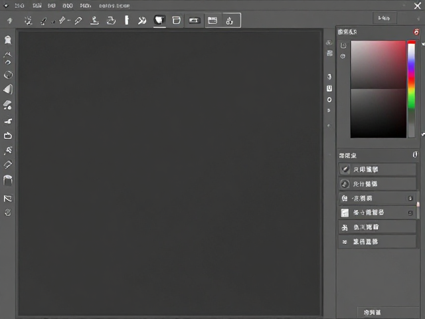Select the circle tool in left sidebar

click(8, 74)
